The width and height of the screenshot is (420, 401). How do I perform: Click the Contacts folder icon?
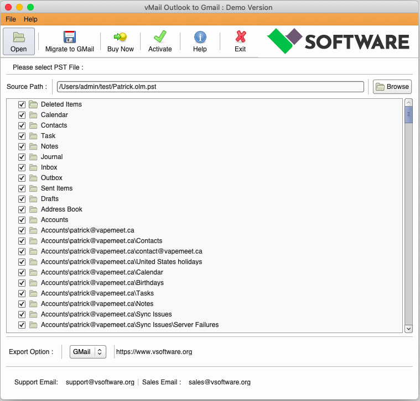tap(33, 125)
